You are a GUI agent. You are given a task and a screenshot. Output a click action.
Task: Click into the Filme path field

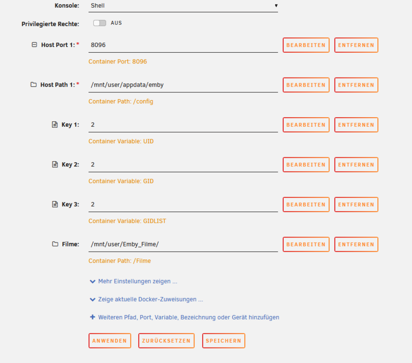click(x=183, y=244)
